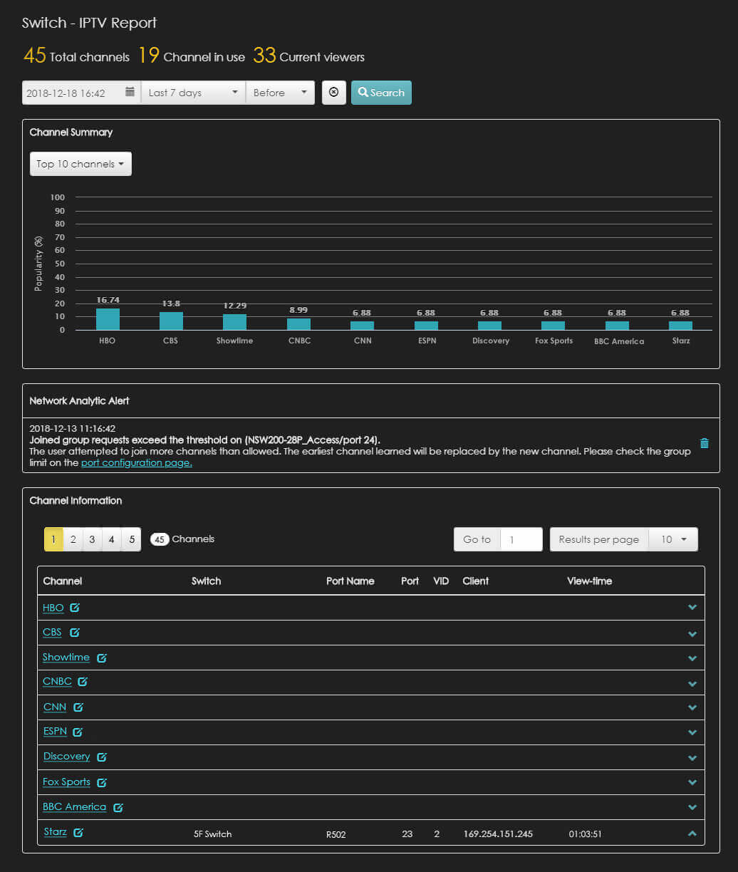The height and width of the screenshot is (872, 738).
Task: Open the BBC America channel link
Action: [x=75, y=806]
